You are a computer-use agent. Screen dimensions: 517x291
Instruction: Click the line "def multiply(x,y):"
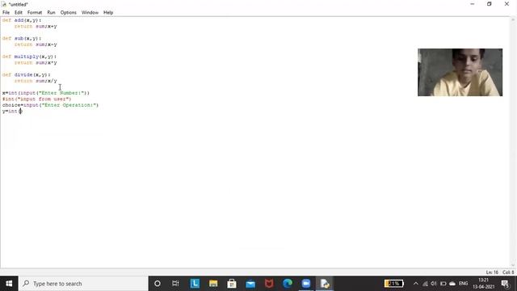[29, 57]
